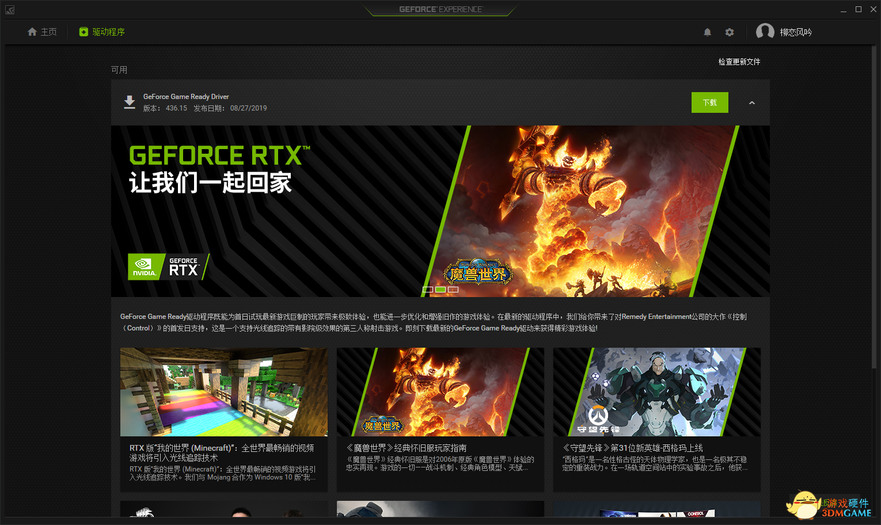Viewport: 881px width, 525px height.
Task: Click 《魔兽世界》经典怀旧服玩家指南 title
Action: (406, 448)
